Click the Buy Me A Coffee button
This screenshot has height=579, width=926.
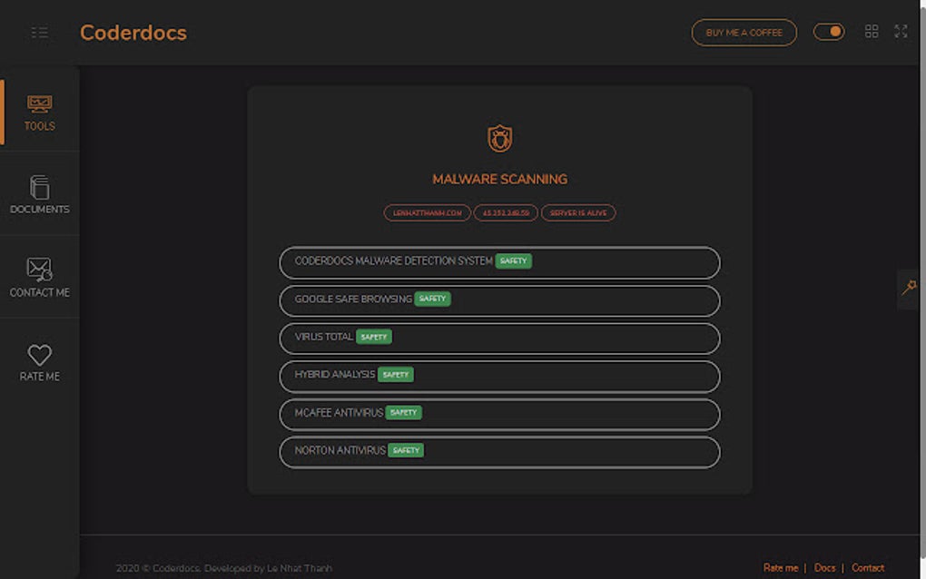pos(744,33)
